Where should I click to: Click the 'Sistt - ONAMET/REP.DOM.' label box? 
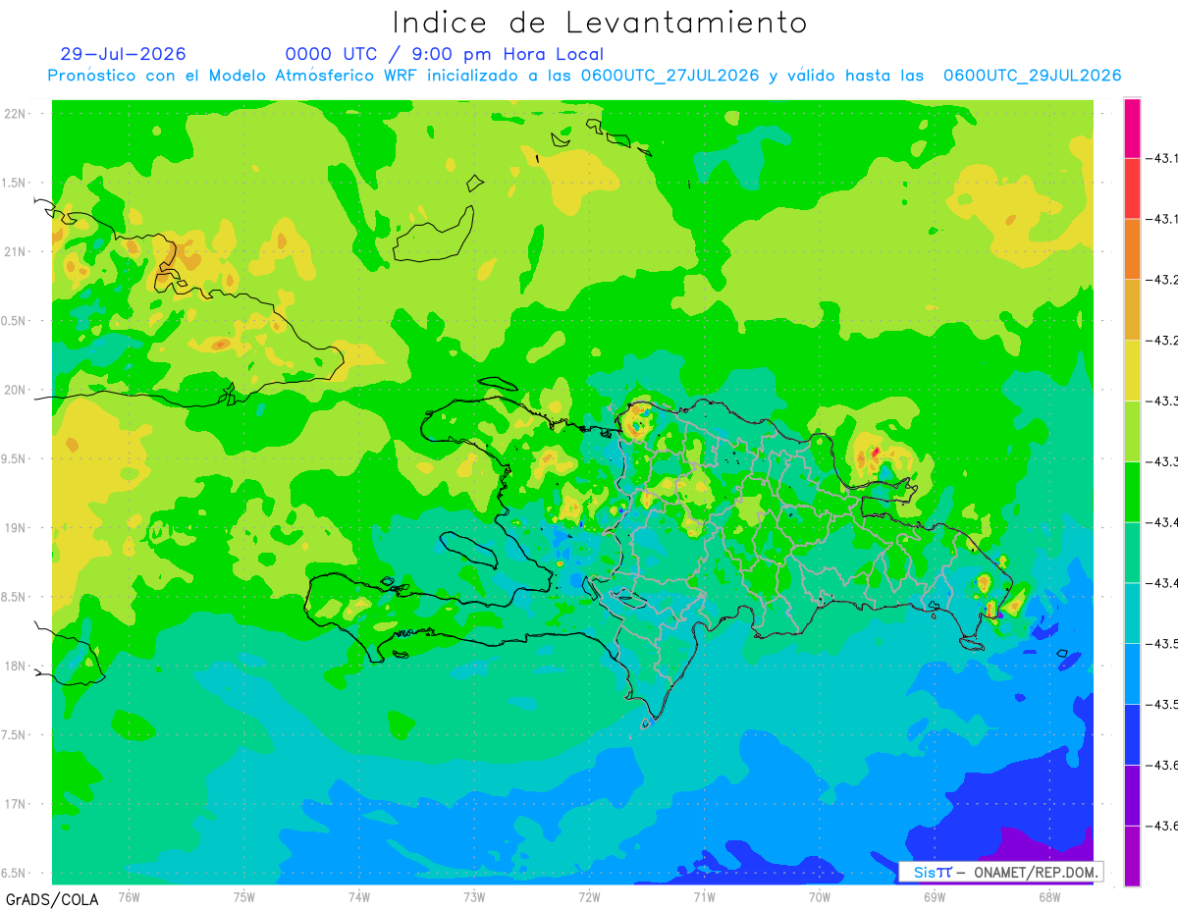(1001, 872)
